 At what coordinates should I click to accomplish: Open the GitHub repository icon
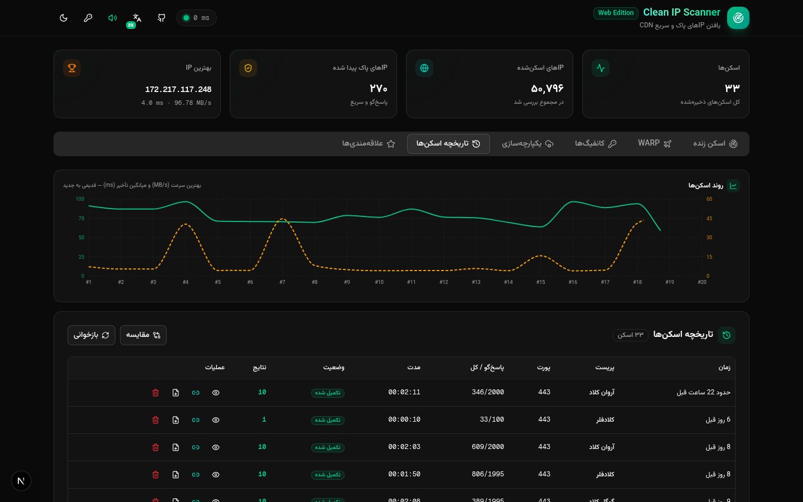pos(162,18)
